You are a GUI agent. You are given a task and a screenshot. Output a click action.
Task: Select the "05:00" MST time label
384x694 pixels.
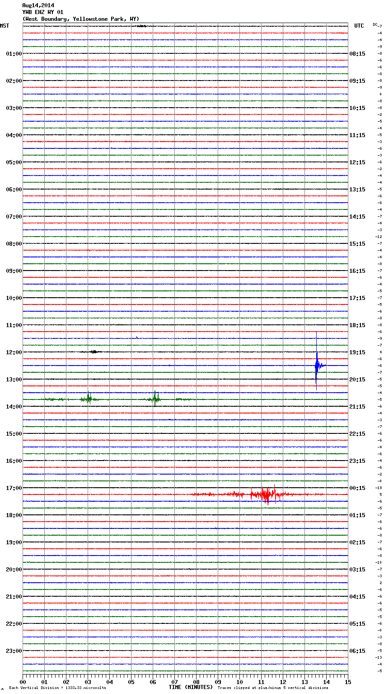coord(14,162)
